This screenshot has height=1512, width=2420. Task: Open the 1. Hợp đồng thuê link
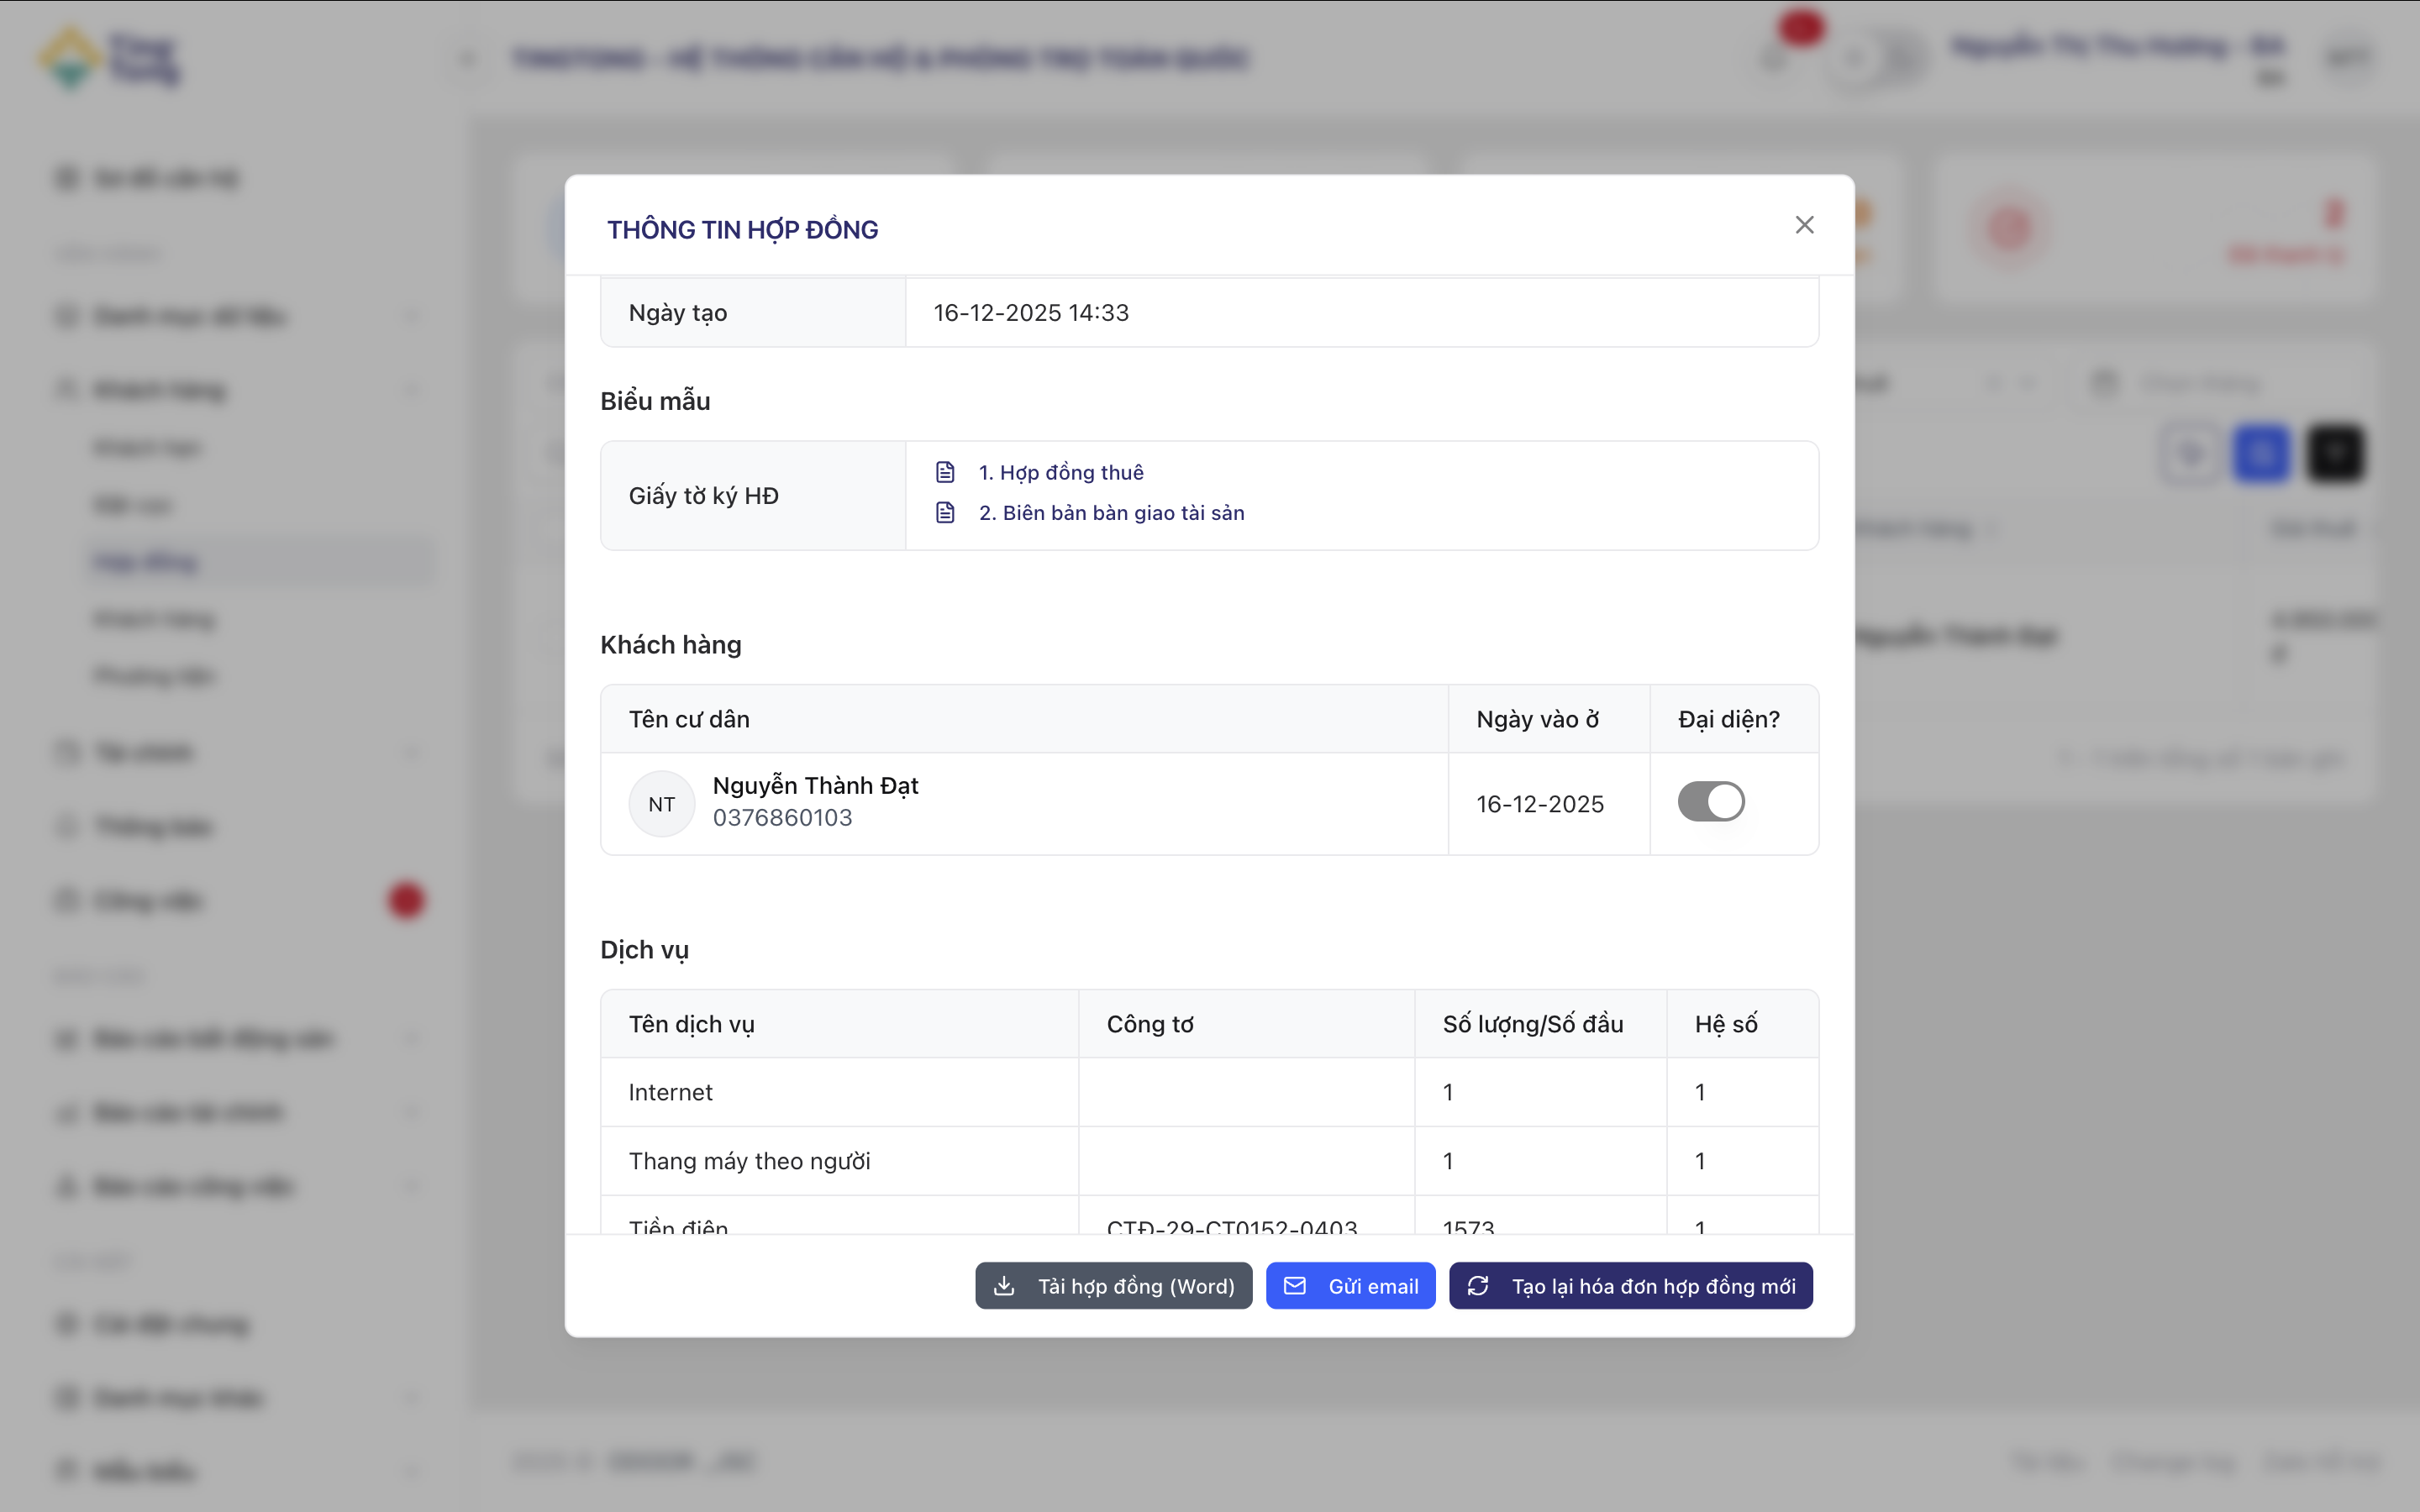click(1061, 472)
